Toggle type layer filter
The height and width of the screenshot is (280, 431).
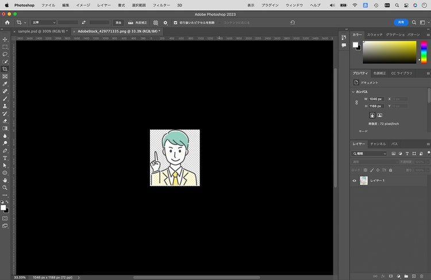[407, 154]
